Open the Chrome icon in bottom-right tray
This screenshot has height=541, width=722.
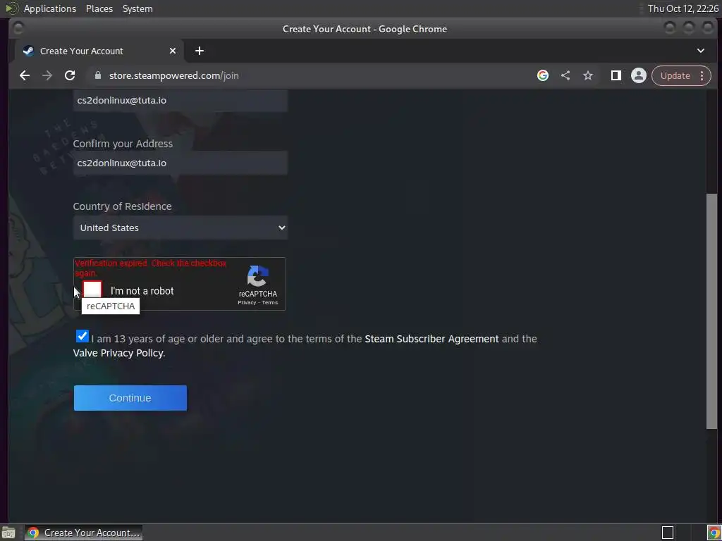click(714, 533)
